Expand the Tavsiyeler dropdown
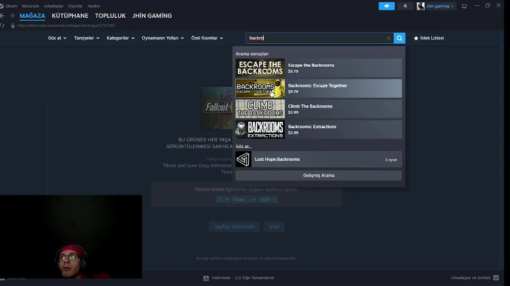 pos(86,38)
